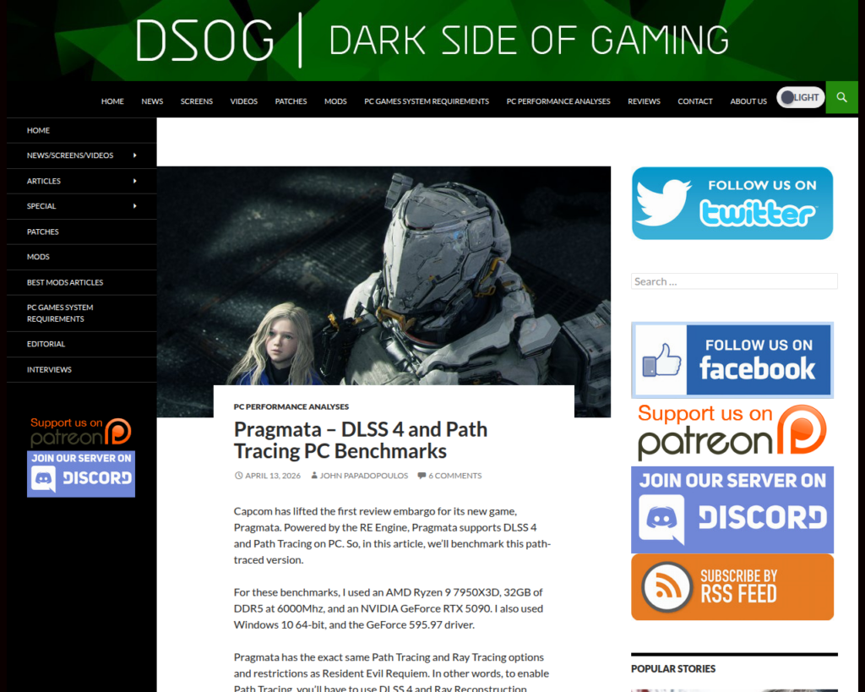Open the 6 Comments link
This screenshot has height=692, width=865.
pos(454,476)
